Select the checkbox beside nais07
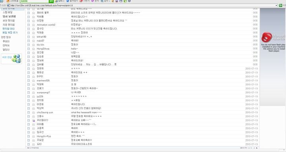The height and width of the screenshot is (152, 286). (x=29, y=41)
